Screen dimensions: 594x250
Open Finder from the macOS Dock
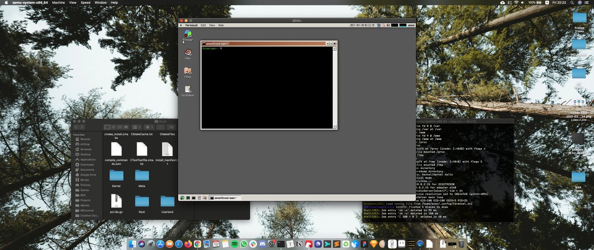tap(133, 244)
